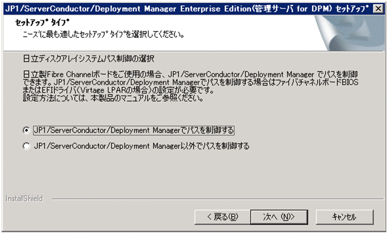Proceed with the 次へ(N) button
Image resolution: width=388 pixels, height=234 pixels.
click(279, 216)
